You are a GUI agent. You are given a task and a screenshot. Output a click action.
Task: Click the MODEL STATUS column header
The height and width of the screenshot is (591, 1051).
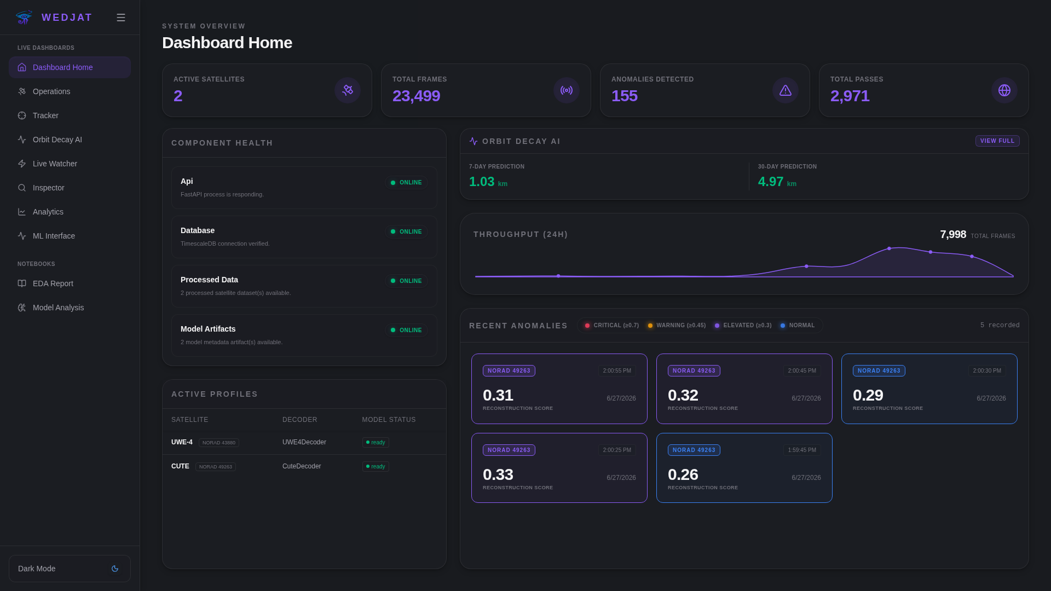(x=389, y=420)
